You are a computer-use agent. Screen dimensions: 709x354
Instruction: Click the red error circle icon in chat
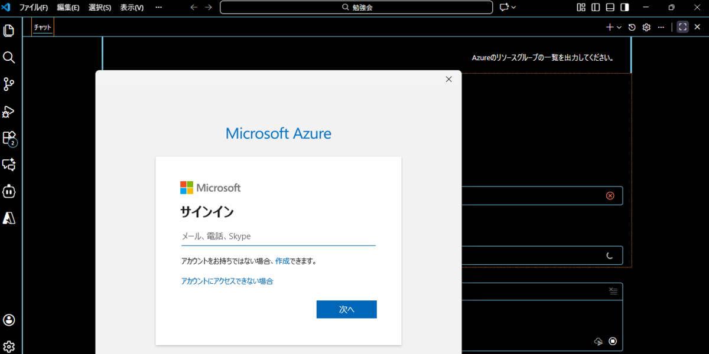[x=610, y=196]
